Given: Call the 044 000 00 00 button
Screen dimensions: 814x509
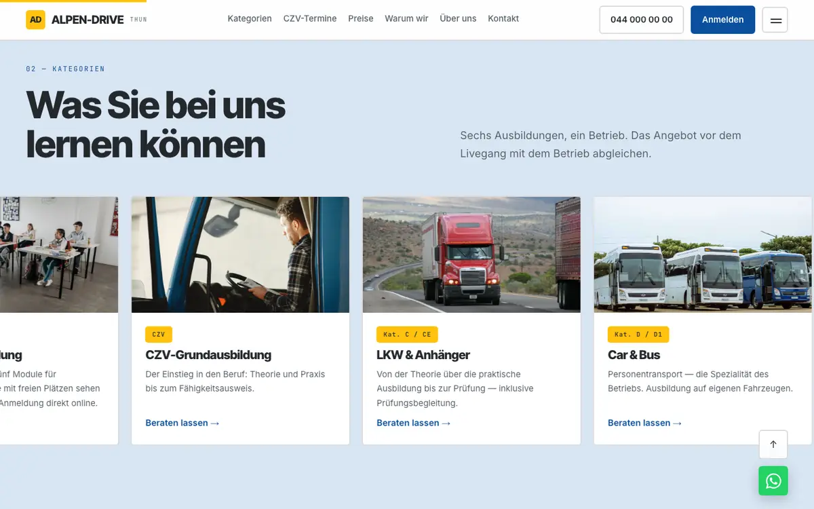Looking at the screenshot, I should (x=642, y=20).
